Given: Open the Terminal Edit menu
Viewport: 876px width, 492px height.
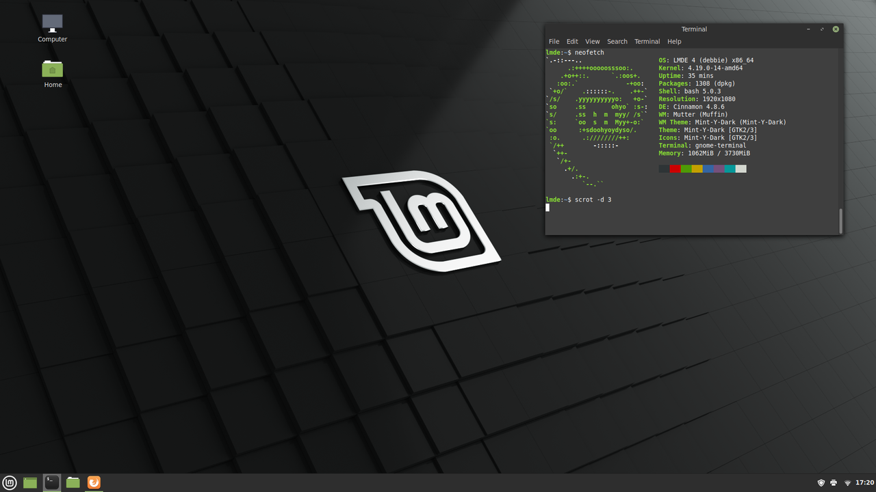Looking at the screenshot, I should 572,42.
